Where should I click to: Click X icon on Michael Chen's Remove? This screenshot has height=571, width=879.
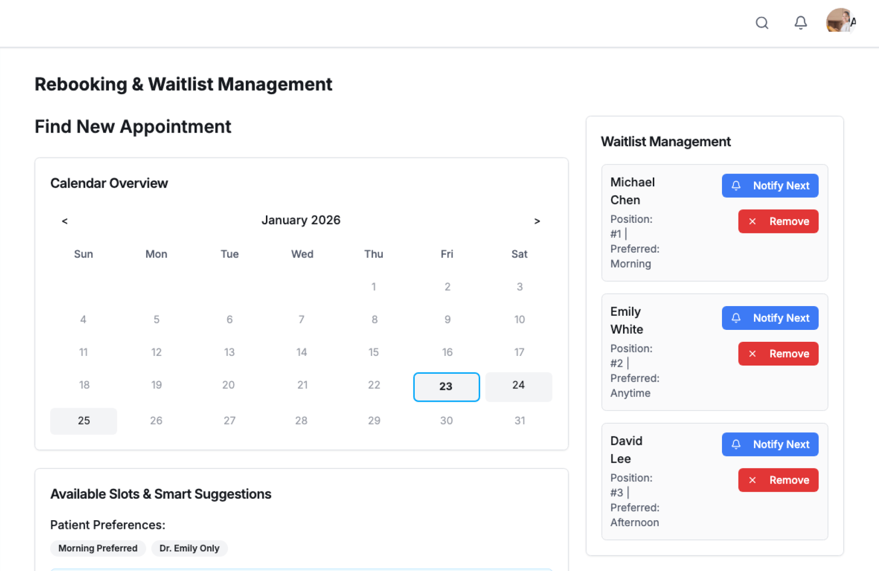752,221
